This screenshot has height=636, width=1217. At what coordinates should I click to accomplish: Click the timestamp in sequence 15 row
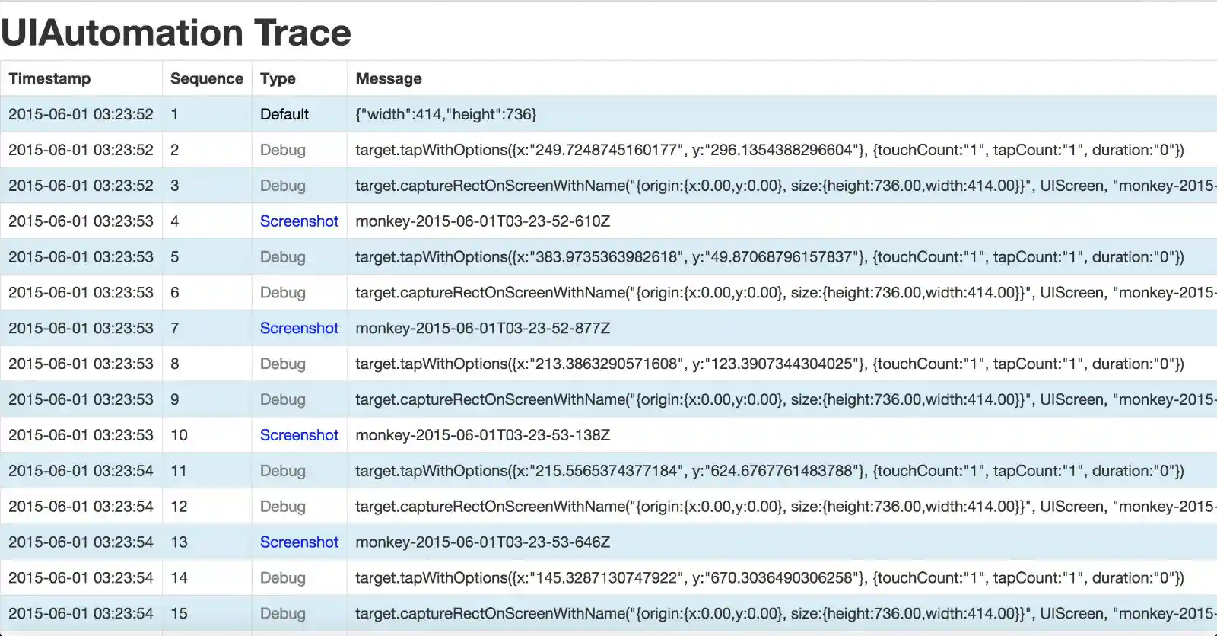pyautogui.click(x=81, y=613)
